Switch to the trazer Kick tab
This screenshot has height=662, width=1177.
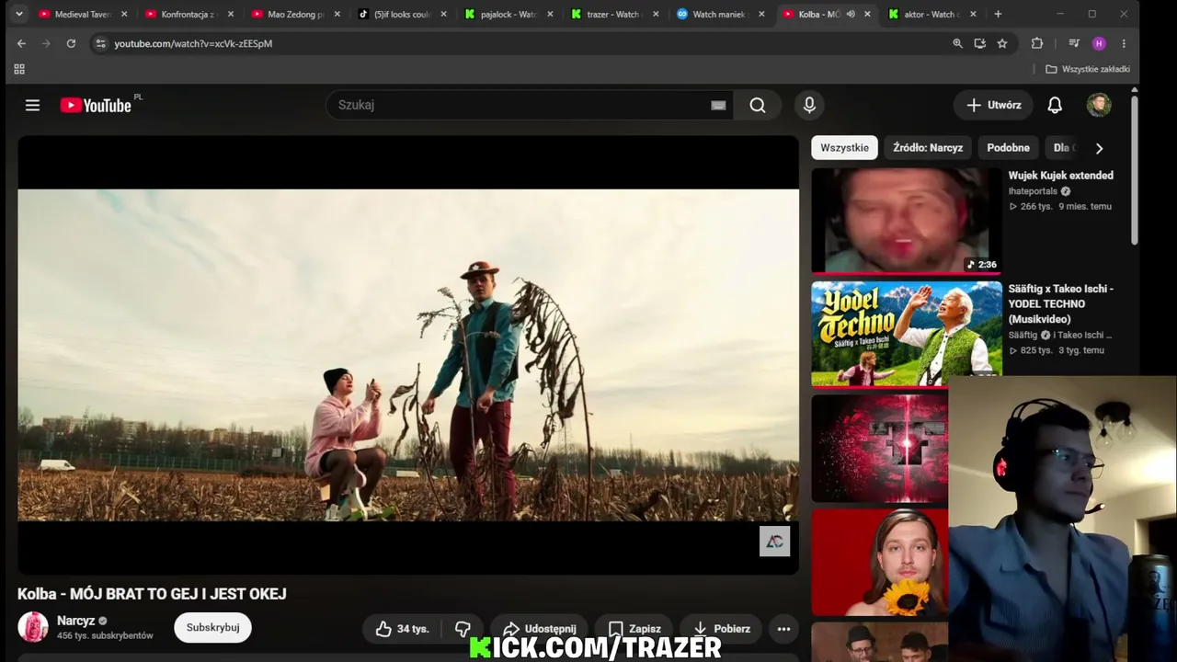[612, 14]
